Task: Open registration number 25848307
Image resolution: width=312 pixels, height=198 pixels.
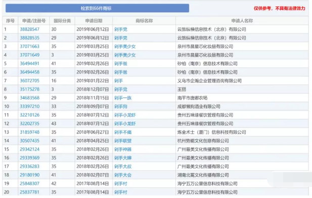Action: [29, 183]
